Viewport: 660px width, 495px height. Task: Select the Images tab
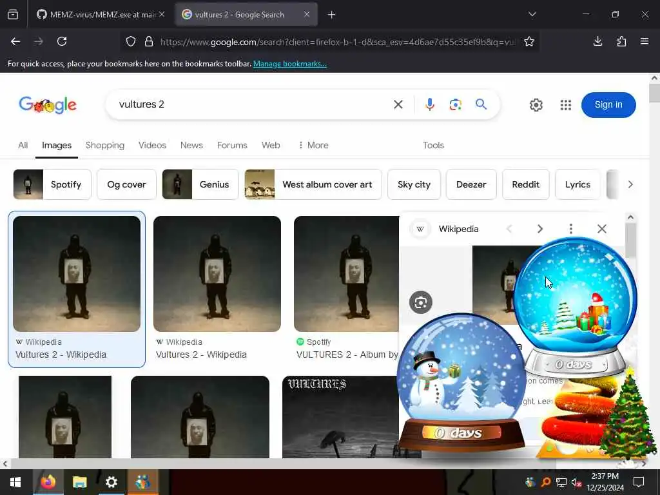pyautogui.click(x=57, y=145)
